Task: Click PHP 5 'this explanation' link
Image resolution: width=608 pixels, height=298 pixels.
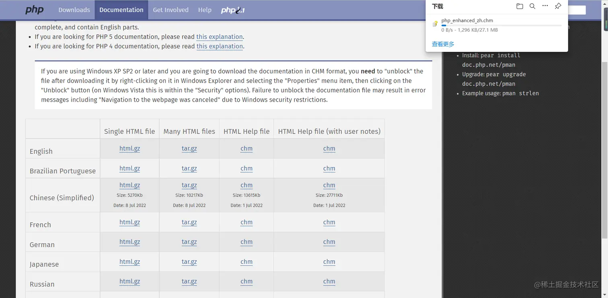Action: click(x=220, y=37)
